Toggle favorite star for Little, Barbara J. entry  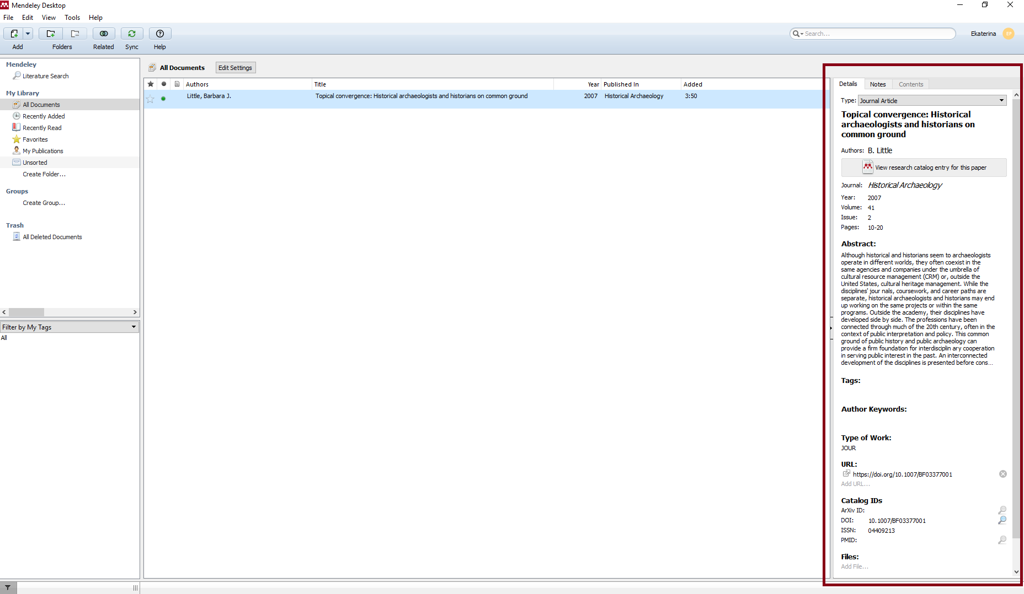pos(150,99)
